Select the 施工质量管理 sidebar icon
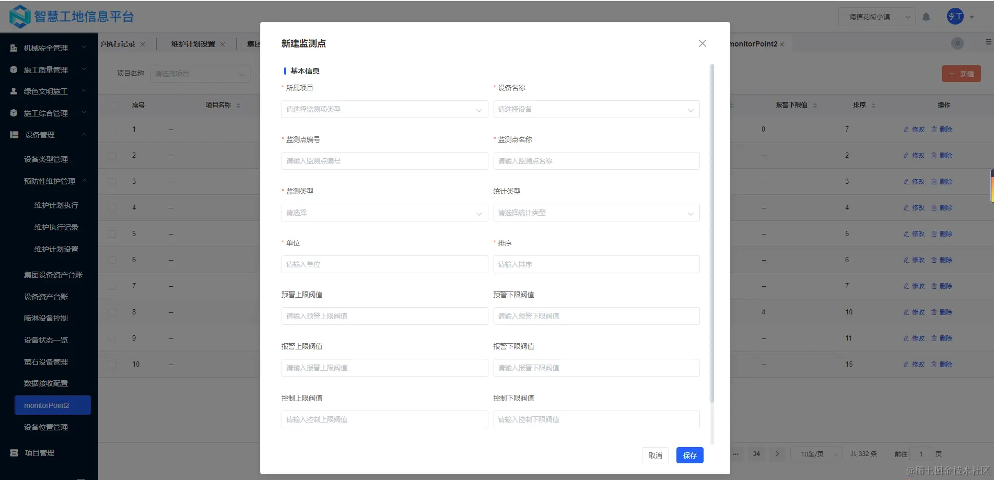The width and height of the screenshot is (994, 480). point(13,69)
